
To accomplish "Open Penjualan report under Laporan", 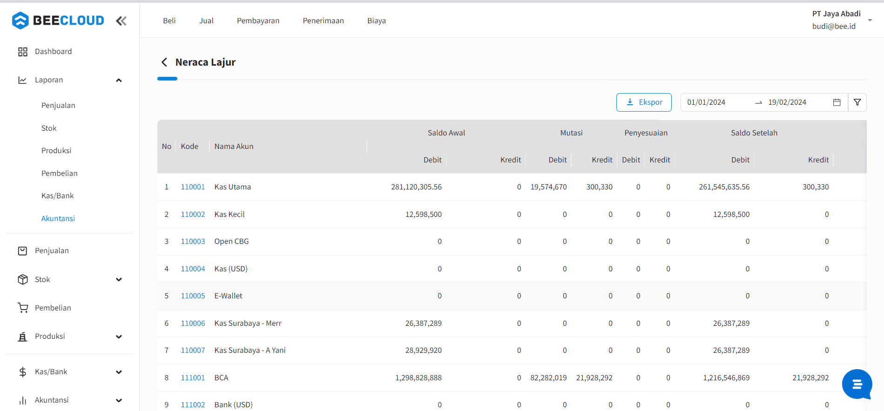I will [58, 105].
